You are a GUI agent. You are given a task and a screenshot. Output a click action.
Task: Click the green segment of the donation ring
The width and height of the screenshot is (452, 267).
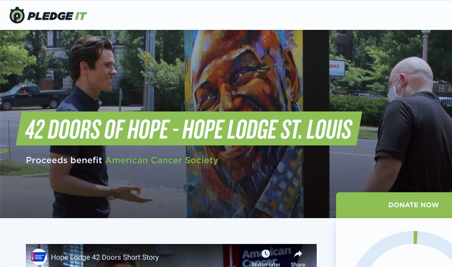pyautogui.click(x=415, y=237)
